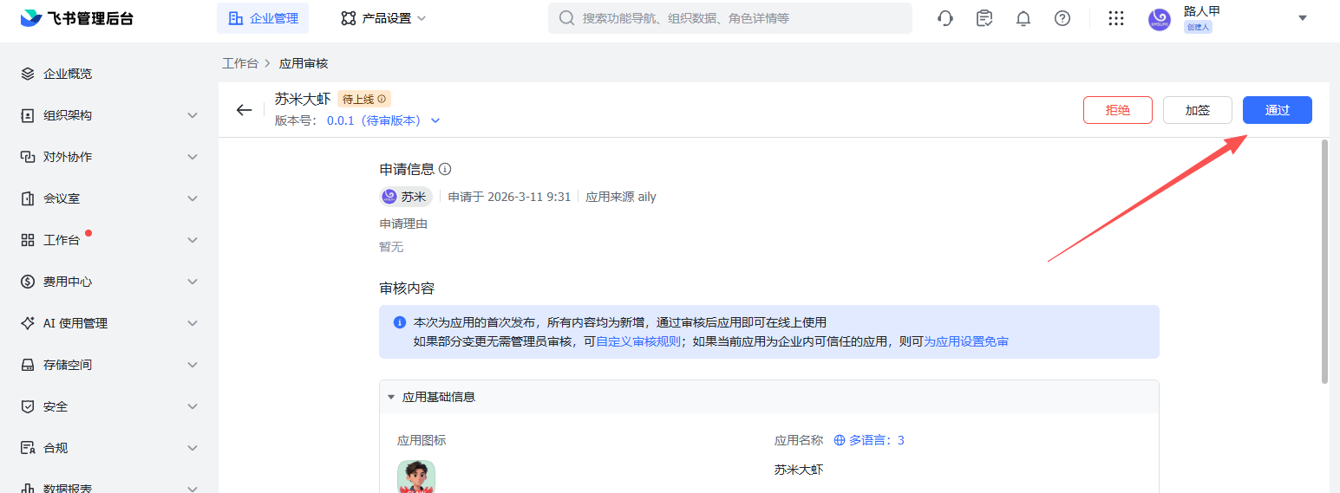Open 企业概览 in the sidebar
The width and height of the screenshot is (1340, 493).
pos(68,74)
